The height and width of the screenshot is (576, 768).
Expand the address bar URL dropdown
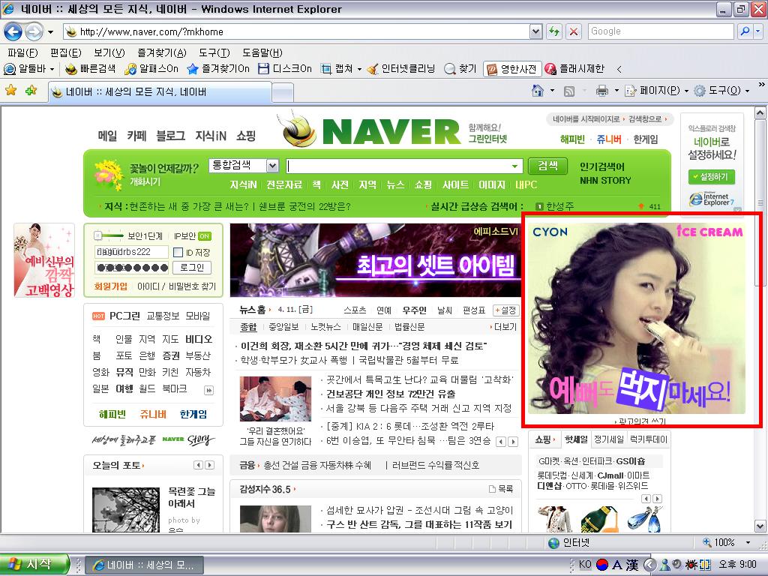(x=535, y=31)
